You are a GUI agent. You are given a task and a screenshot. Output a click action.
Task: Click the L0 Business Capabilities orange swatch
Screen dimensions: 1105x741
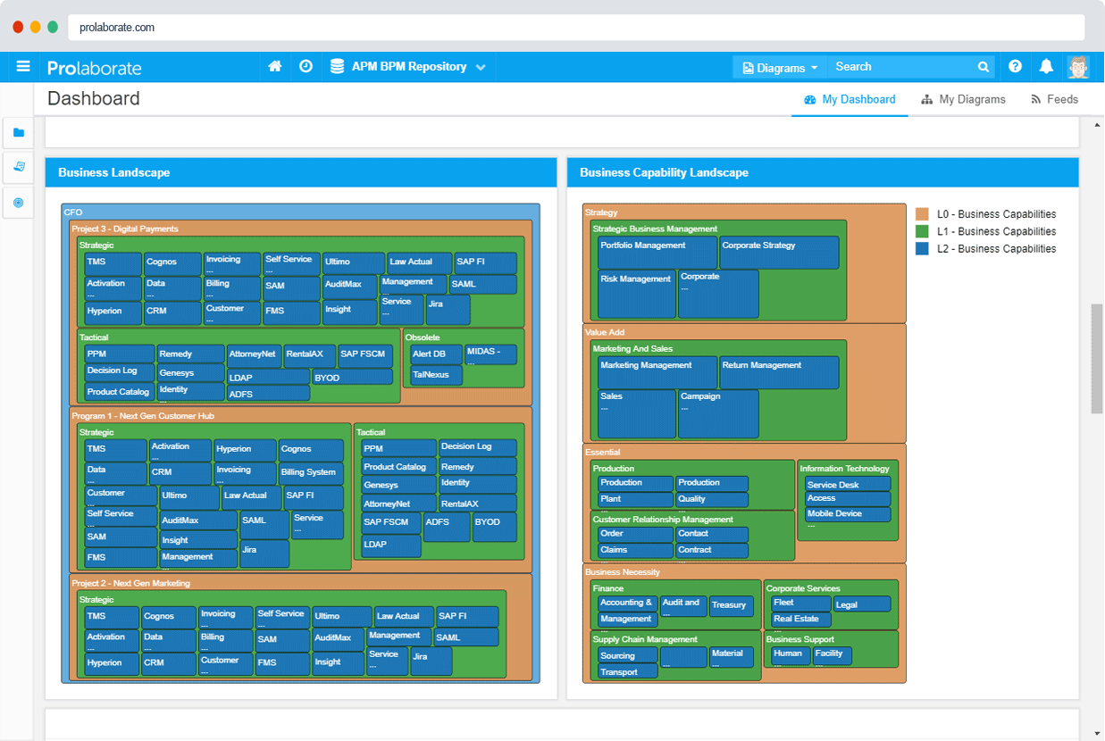point(922,214)
